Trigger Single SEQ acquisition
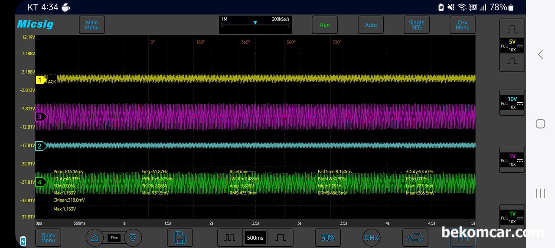Viewport: 555px width, 248px height. click(x=417, y=25)
